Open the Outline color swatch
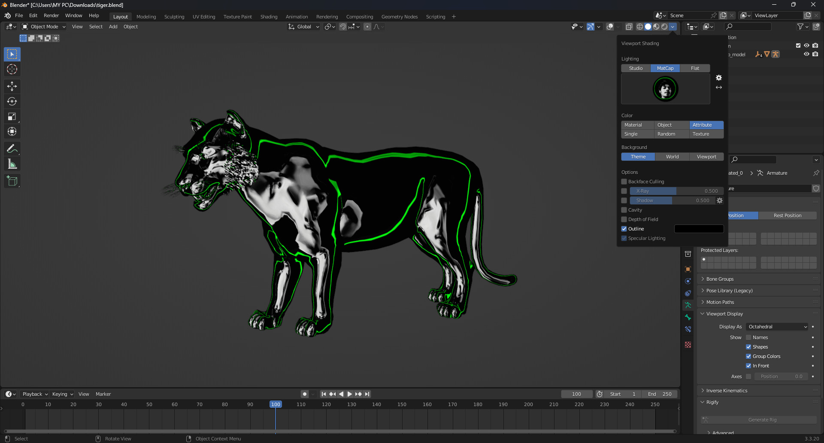The height and width of the screenshot is (443, 824). [x=699, y=229]
